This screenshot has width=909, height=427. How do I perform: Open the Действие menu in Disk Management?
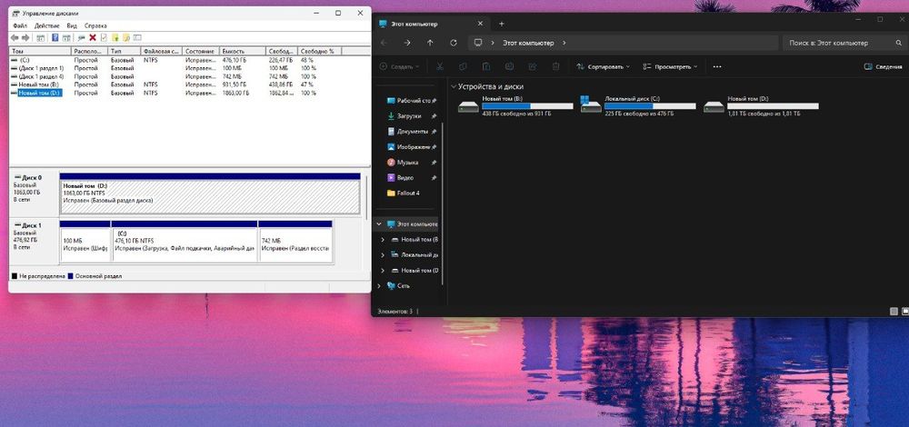click(x=47, y=26)
